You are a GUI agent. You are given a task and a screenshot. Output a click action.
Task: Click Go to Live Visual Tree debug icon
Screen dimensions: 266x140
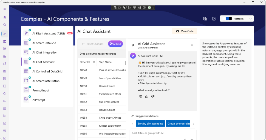[115, 8]
